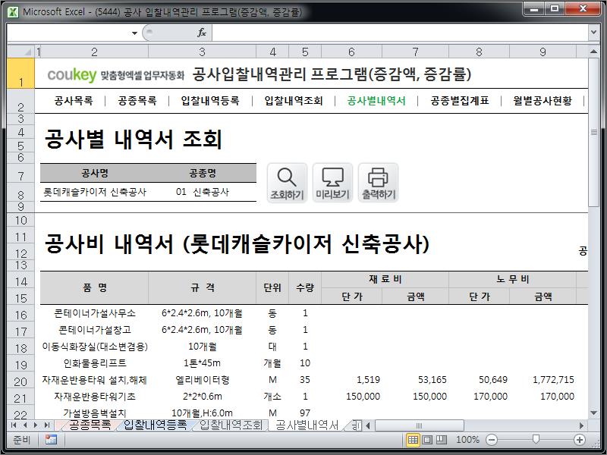The width and height of the screenshot is (607, 455).
Task: Click the 노 무 비 header cell
Action: point(513,279)
